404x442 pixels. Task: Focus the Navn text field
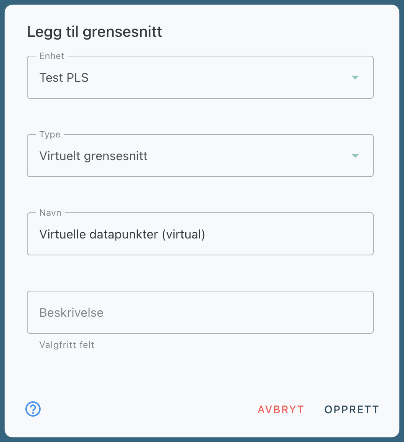[x=269, y=234]
